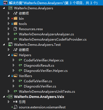Click the C# project icon for Walterlv.Demo.Analyzers
The height and width of the screenshot is (110, 103).
point(10,8)
